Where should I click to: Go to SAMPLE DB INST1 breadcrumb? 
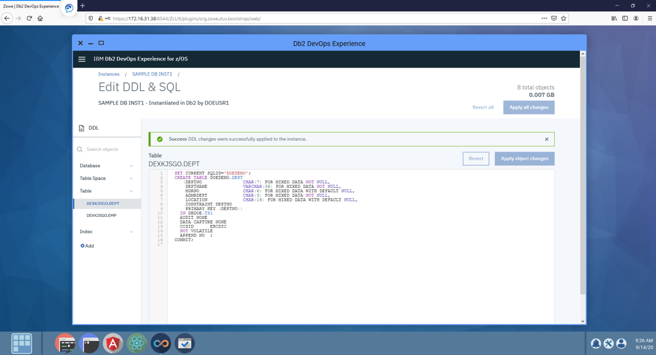152,74
